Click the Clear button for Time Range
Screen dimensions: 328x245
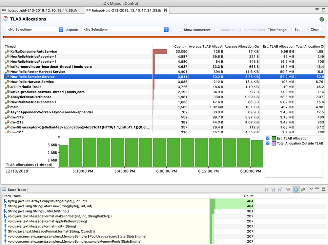(315, 29)
